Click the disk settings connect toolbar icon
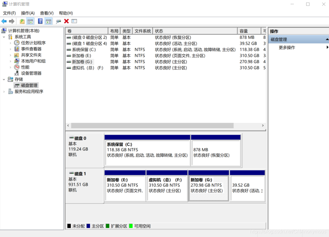Image resolution: width=329 pixels, height=237 pixels. (x=58, y=21)
